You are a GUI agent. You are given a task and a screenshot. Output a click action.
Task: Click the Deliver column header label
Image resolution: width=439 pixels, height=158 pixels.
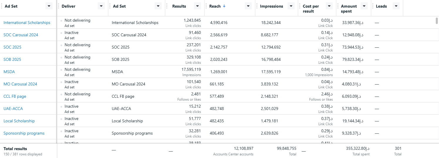point(68,6)
